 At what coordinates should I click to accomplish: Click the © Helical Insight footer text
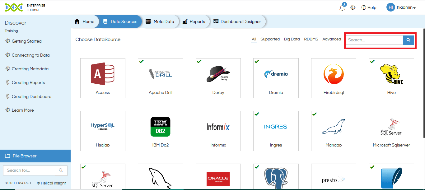click(51, 183)
